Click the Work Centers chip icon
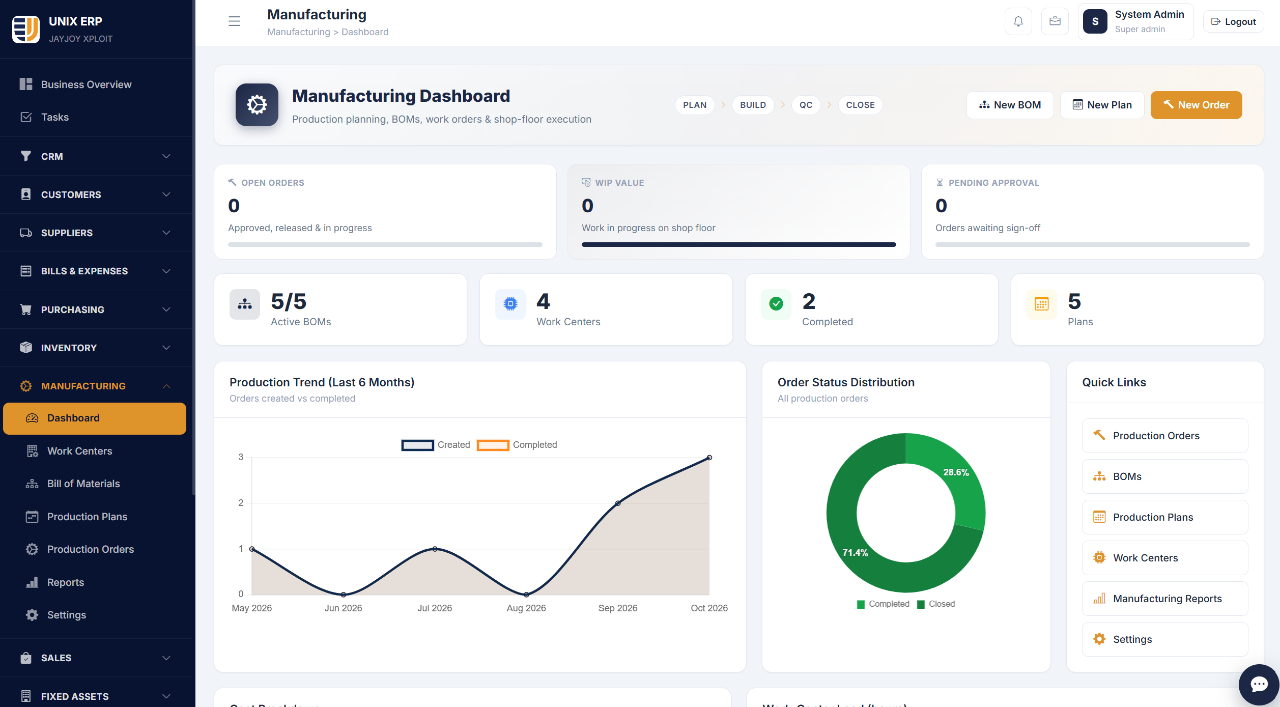The width and height of the screenshot is (1280, 707). 510,304
